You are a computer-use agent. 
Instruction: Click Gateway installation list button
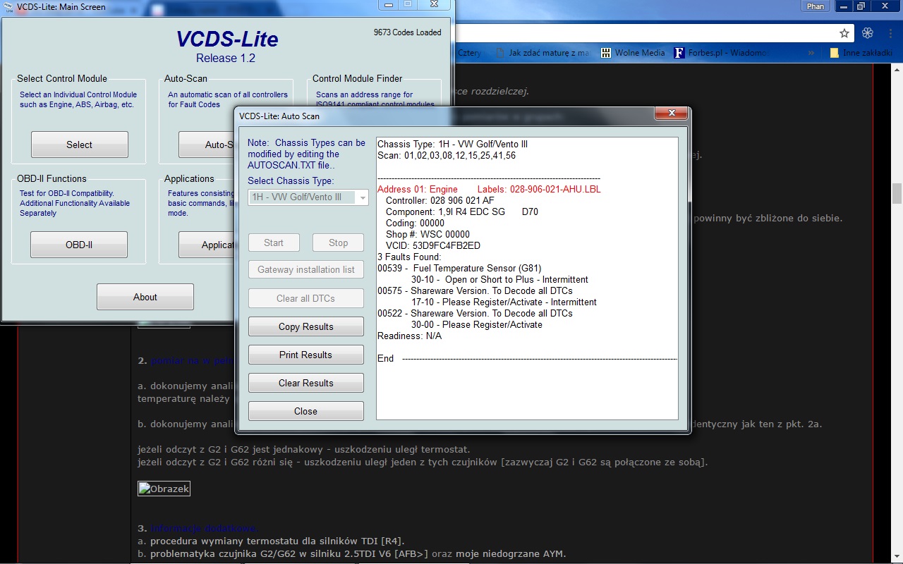click(306, 270)
